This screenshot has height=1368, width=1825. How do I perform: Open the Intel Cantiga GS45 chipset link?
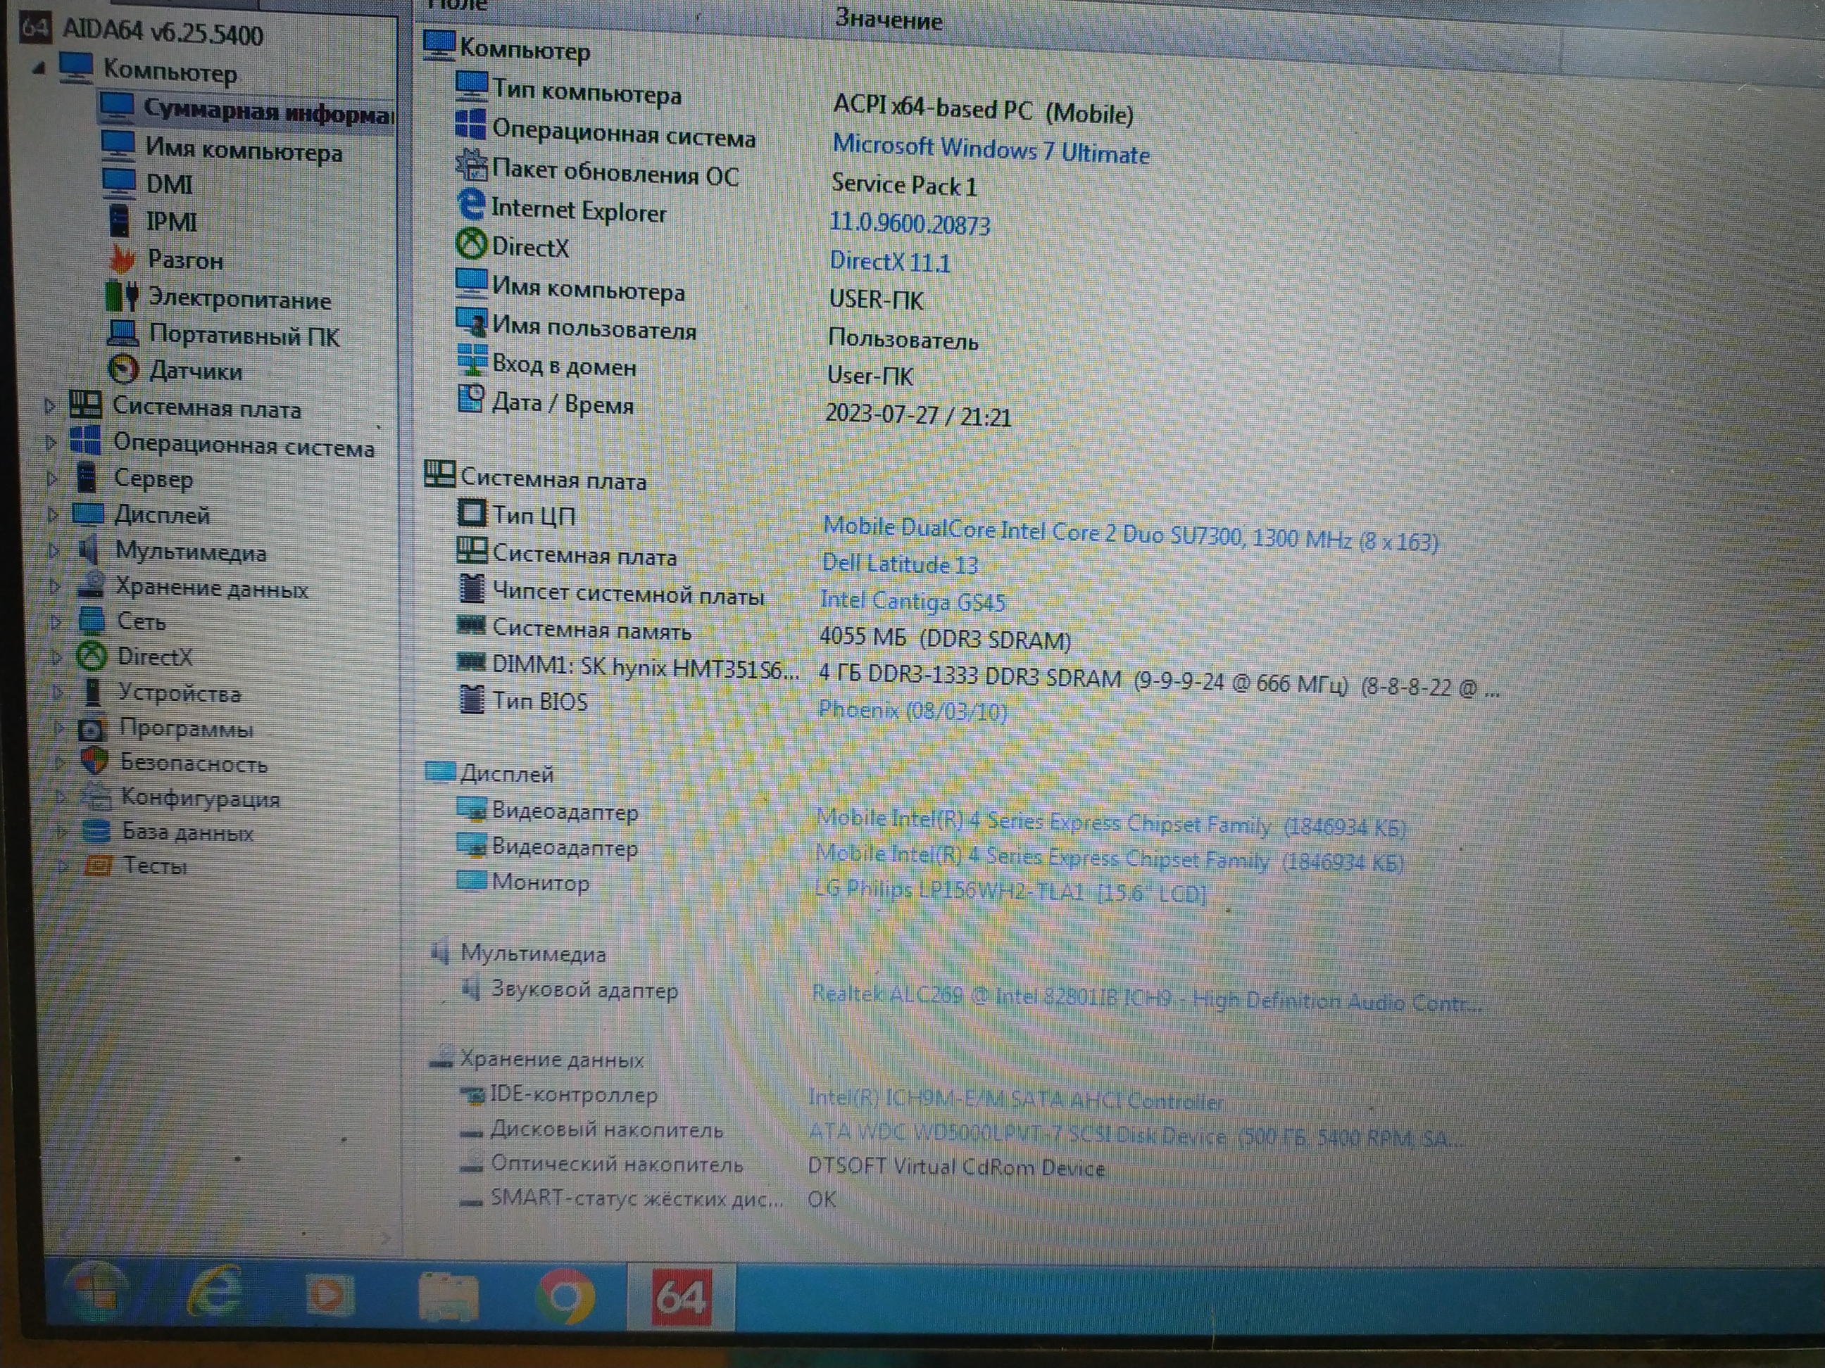pyautogui.click(x=912, y=602)
